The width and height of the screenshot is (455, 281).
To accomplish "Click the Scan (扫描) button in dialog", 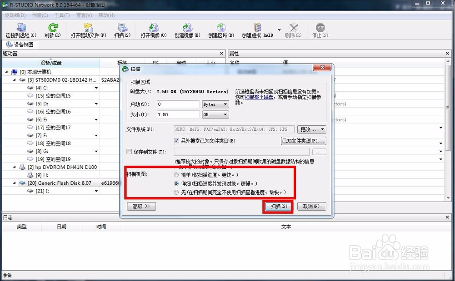I will pyautogui.click(x=278, y=206).
